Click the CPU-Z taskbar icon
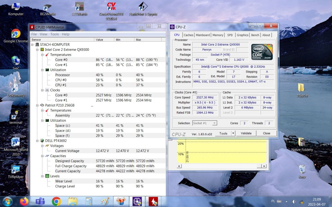 point(137,201)
